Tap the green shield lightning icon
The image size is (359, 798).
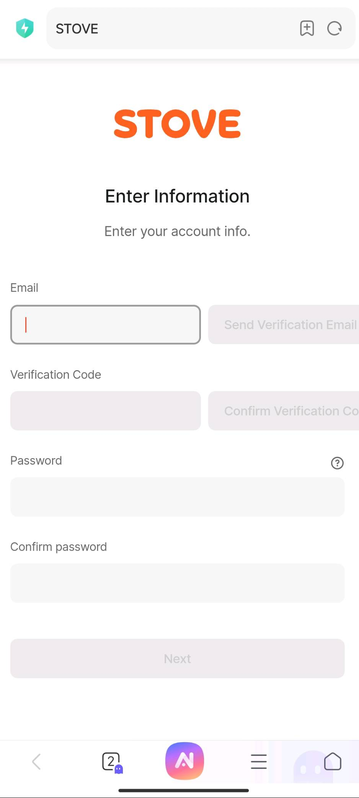click(25, 28)
